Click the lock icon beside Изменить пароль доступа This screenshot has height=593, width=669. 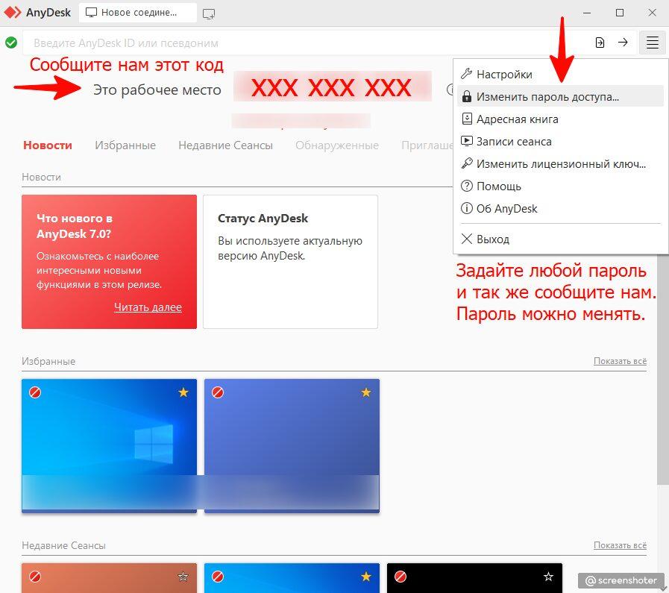click(467, 96)
